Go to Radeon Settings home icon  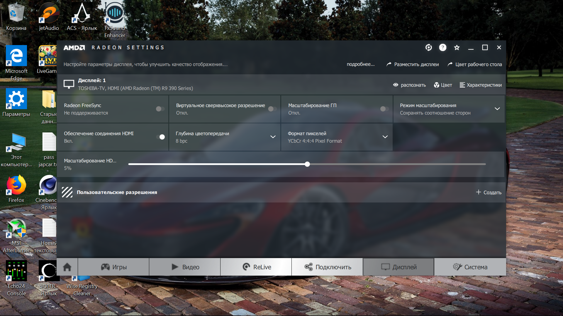tap(67, 267)
